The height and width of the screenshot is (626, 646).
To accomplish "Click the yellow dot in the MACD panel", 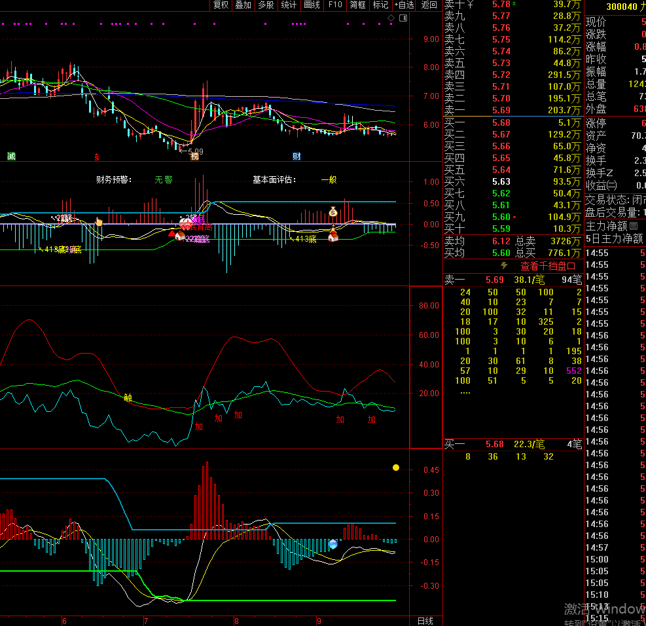I will [x=396, y=468].
